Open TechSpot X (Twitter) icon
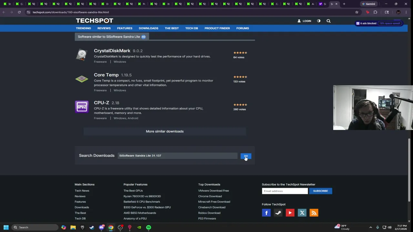413x232 pixels. (x=302, y=213)
